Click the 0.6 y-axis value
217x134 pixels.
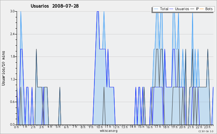pos(12,102)
